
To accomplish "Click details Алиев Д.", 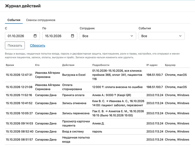I will click(x=98, y=123).
